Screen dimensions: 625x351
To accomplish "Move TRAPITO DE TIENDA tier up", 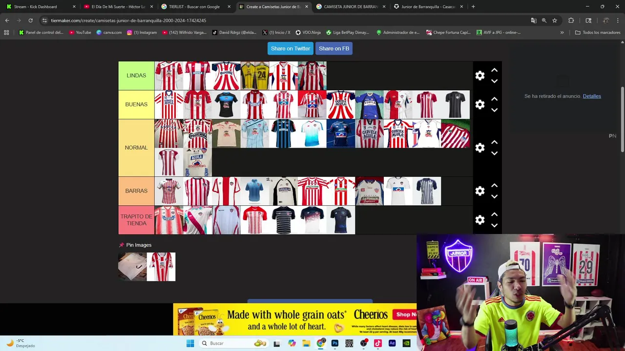I will [x=494, y=214].
